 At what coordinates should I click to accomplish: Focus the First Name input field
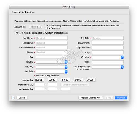click(52, 38)
